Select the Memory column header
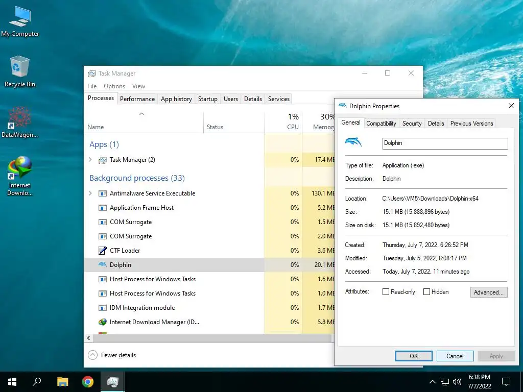The height and width of the screenshot is (392, 523). coord(319,122)
